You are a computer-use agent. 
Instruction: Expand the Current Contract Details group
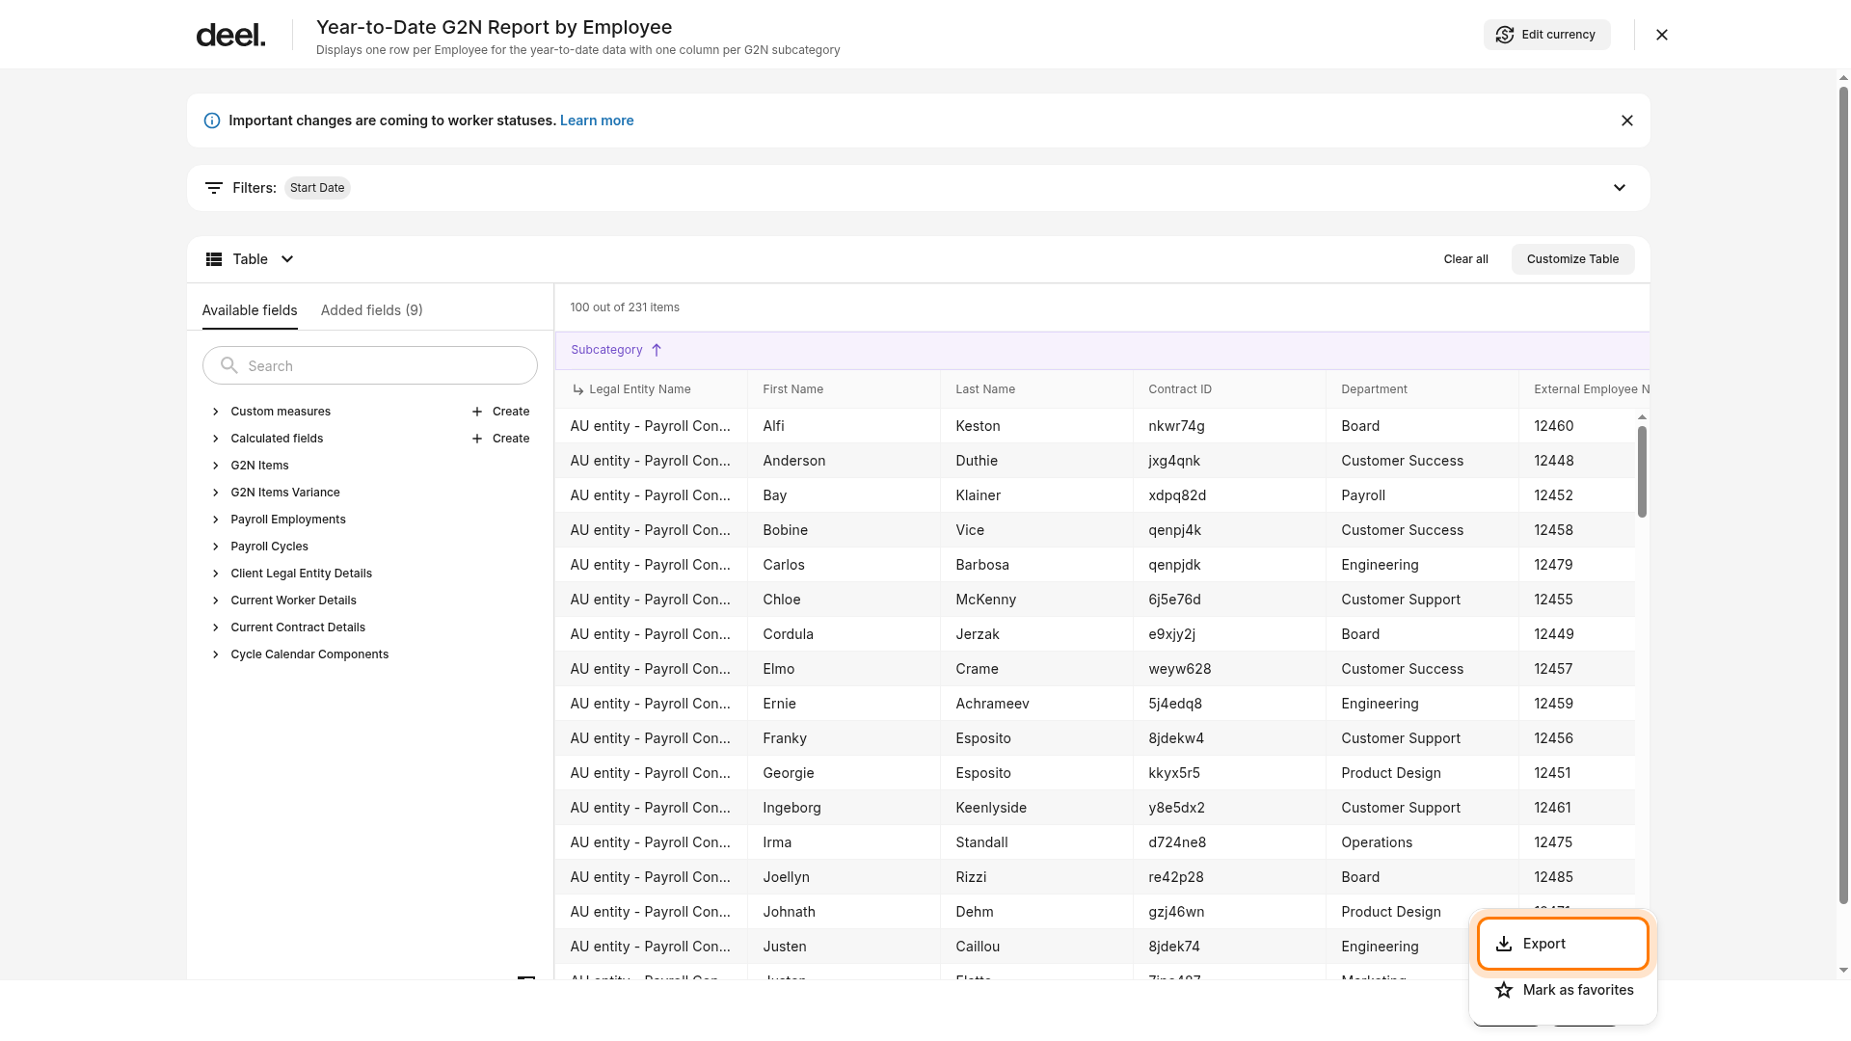point(216,627)
